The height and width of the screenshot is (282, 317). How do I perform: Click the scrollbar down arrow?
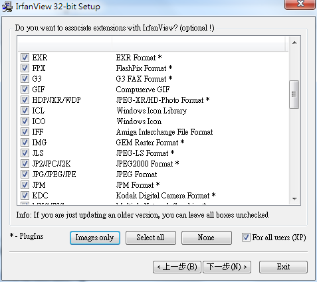(294, 198)
